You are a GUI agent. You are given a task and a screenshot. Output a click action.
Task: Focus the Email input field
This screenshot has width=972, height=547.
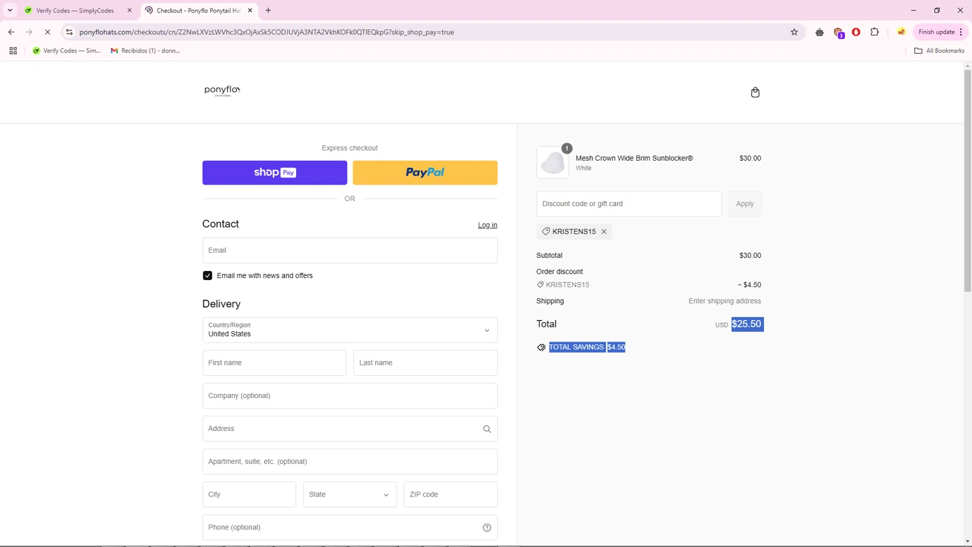pos(349,250)
